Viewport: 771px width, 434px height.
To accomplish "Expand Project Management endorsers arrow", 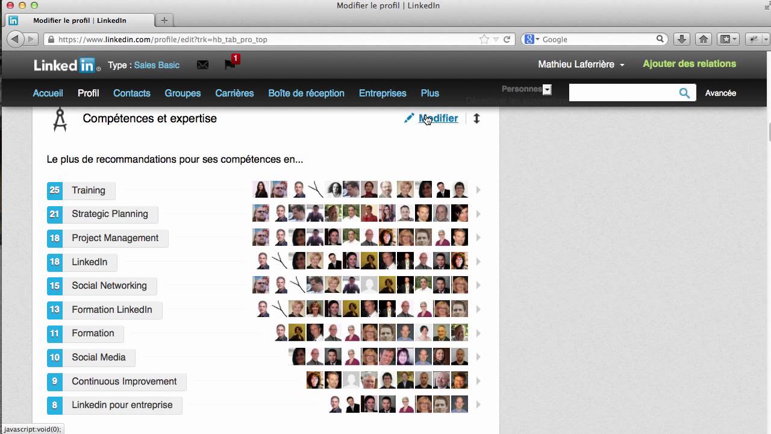I will point(478,238).
